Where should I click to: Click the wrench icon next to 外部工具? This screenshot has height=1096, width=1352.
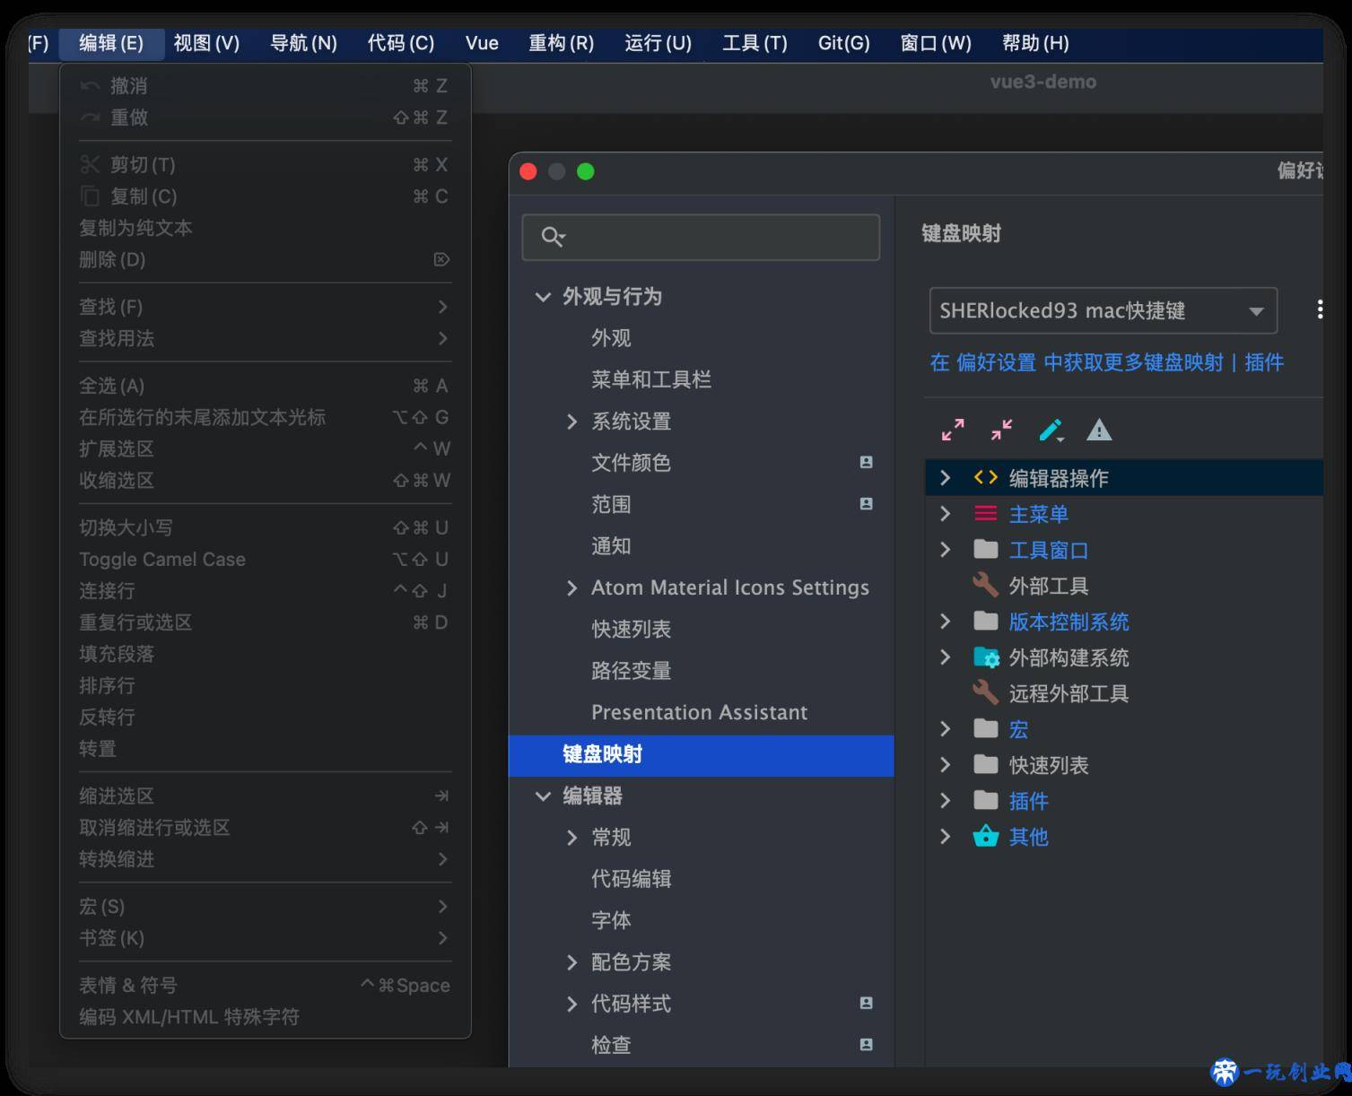coord(986,586)
